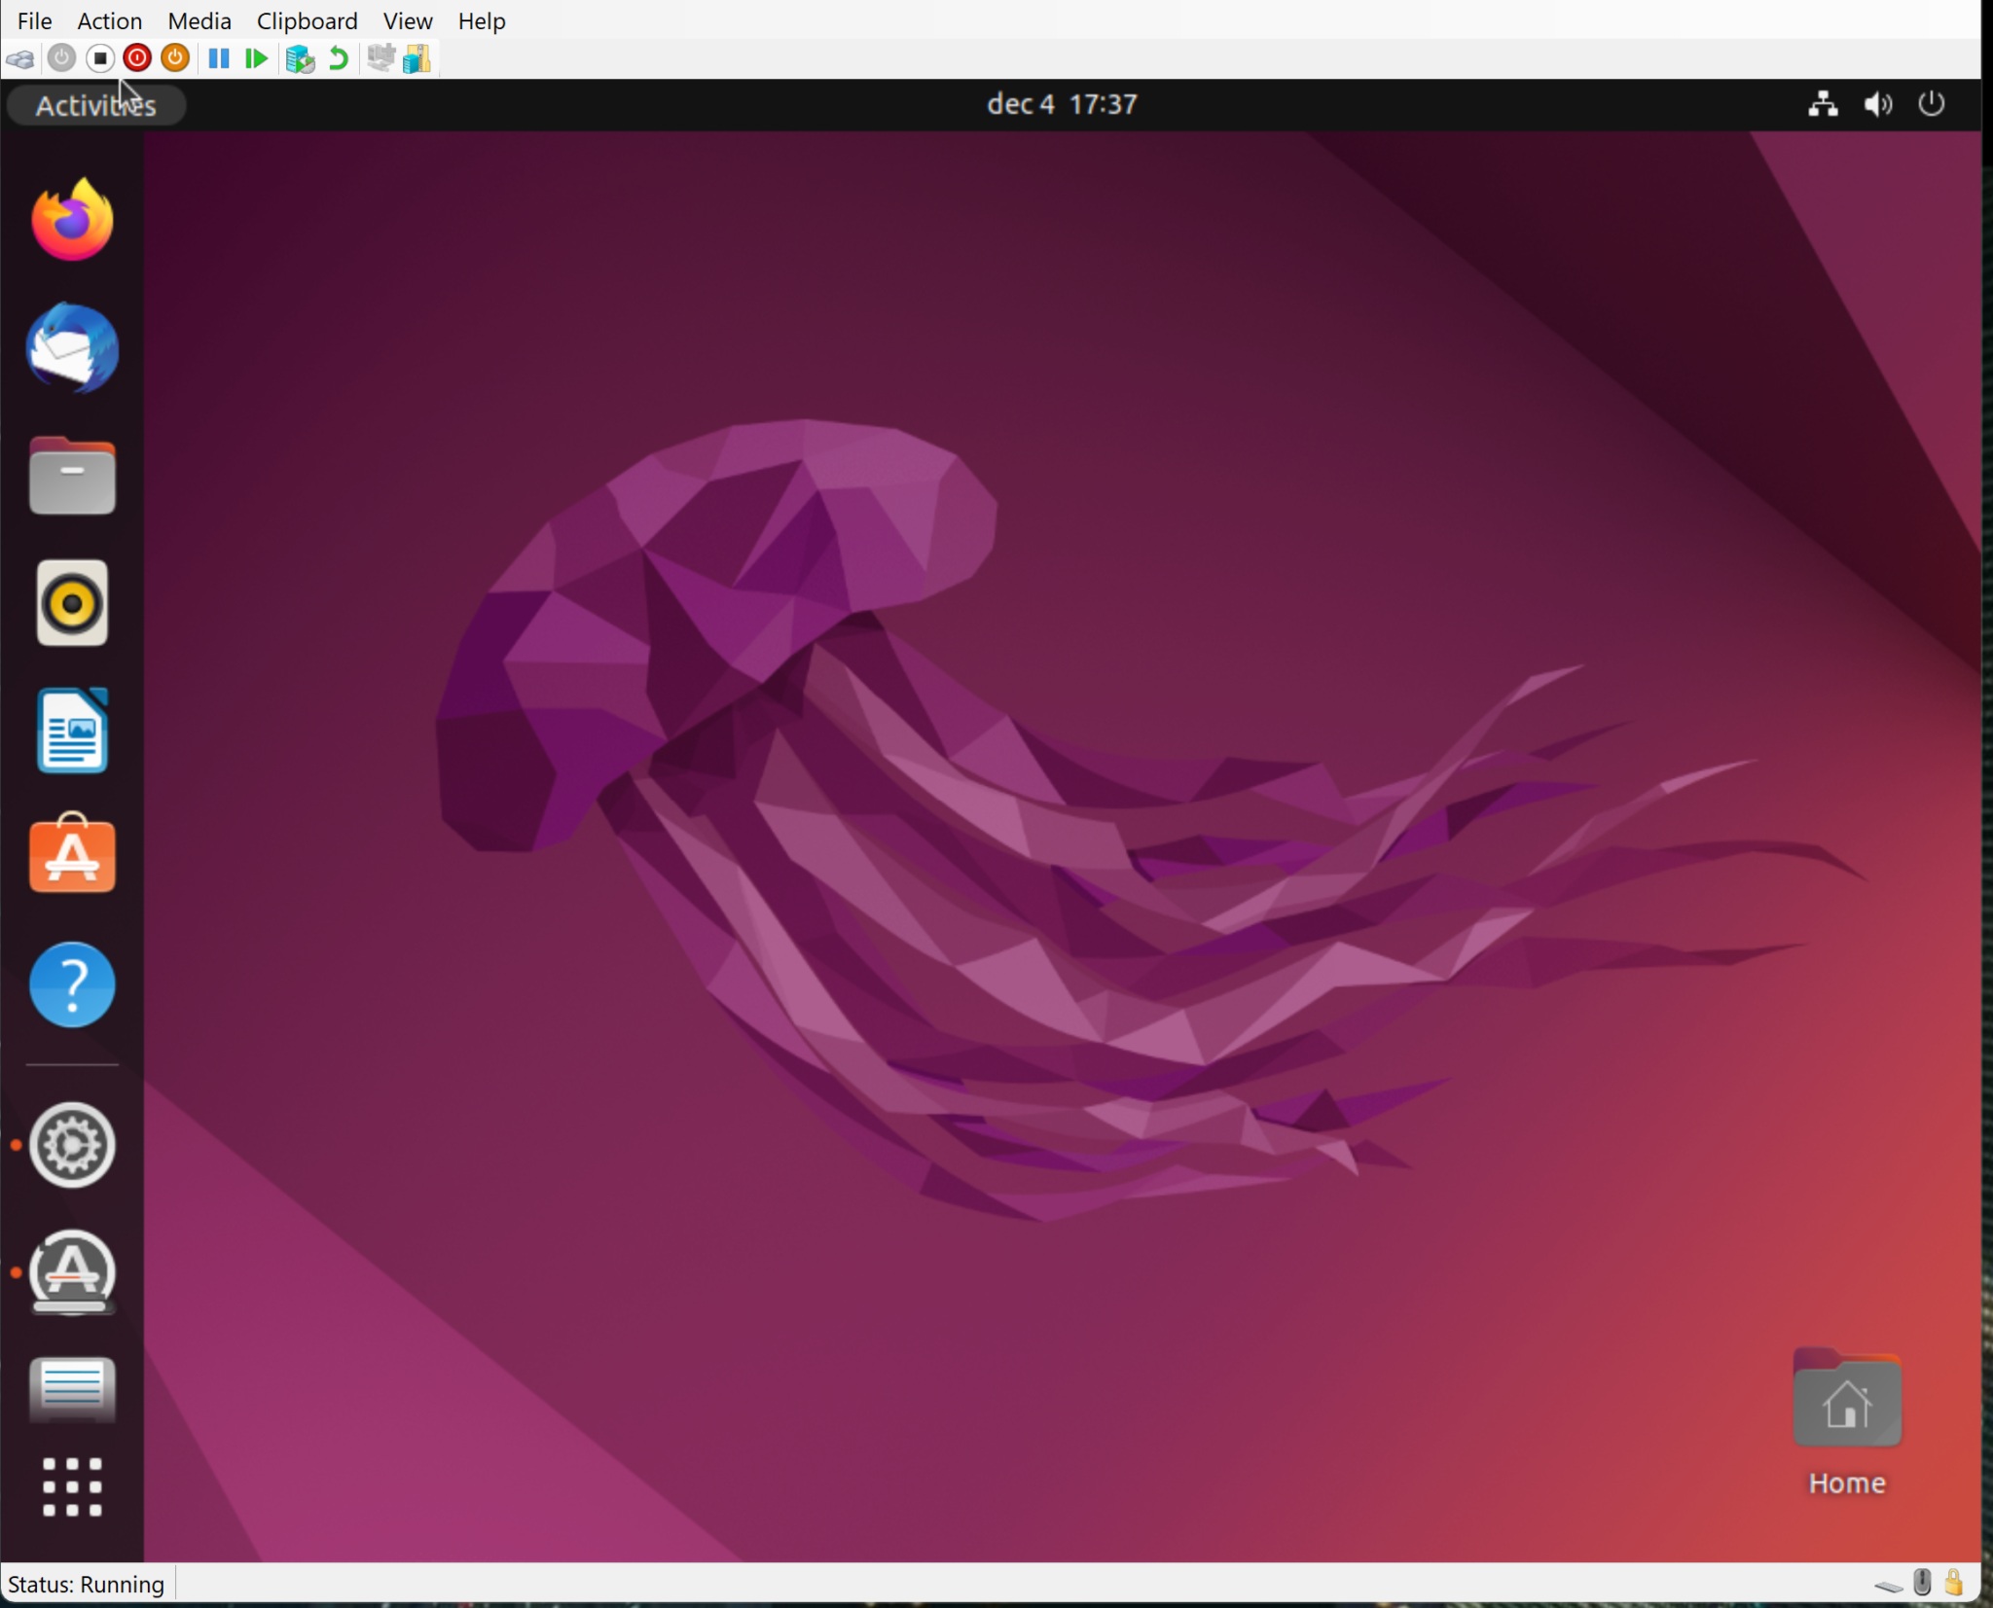
Task: Toggle the guest volume speaker icon
Action: 1876,104
